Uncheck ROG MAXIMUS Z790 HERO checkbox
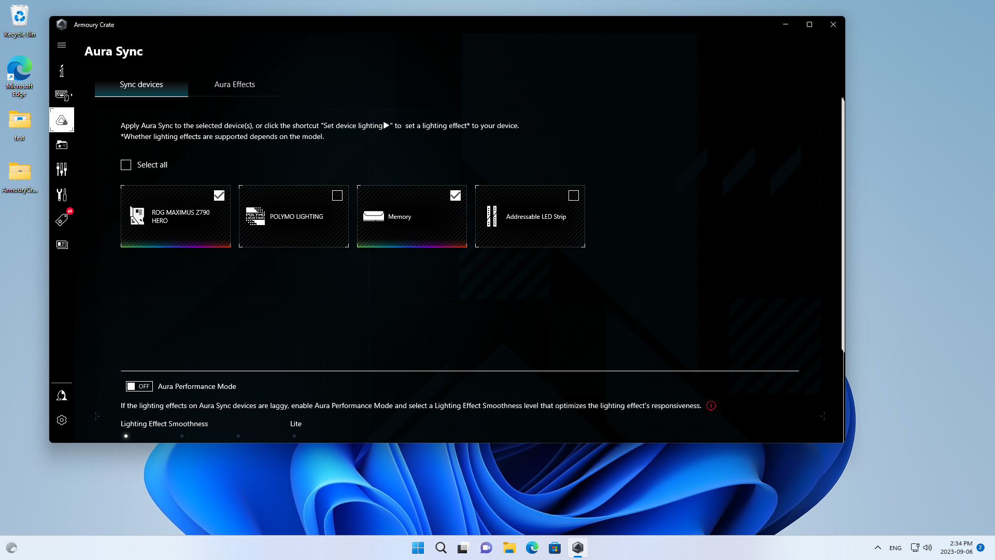This screenshot has width=995, height=560. point(219,195)
